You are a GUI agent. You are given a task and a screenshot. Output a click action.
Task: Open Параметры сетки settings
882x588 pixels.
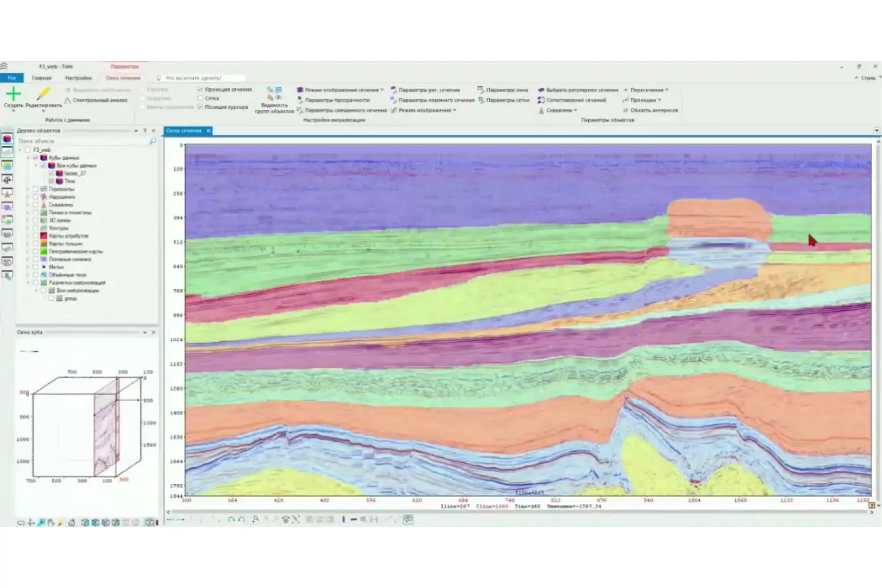[x=507, y=100]
